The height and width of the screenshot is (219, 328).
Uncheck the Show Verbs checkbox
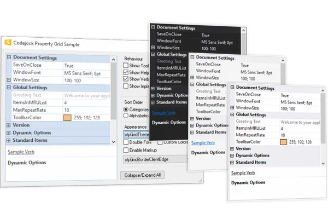point(126,79)
